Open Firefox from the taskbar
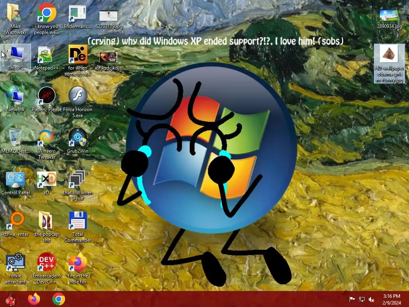The width and height of the screenshot is (409, 307). pyautogui.click(x=34, y=299)
